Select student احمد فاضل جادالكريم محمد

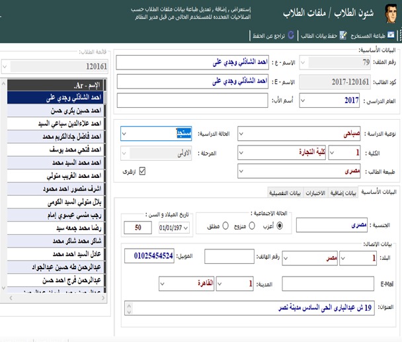(x=56, y=136)
